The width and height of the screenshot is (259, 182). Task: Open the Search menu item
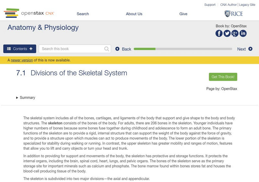(83, 14)
